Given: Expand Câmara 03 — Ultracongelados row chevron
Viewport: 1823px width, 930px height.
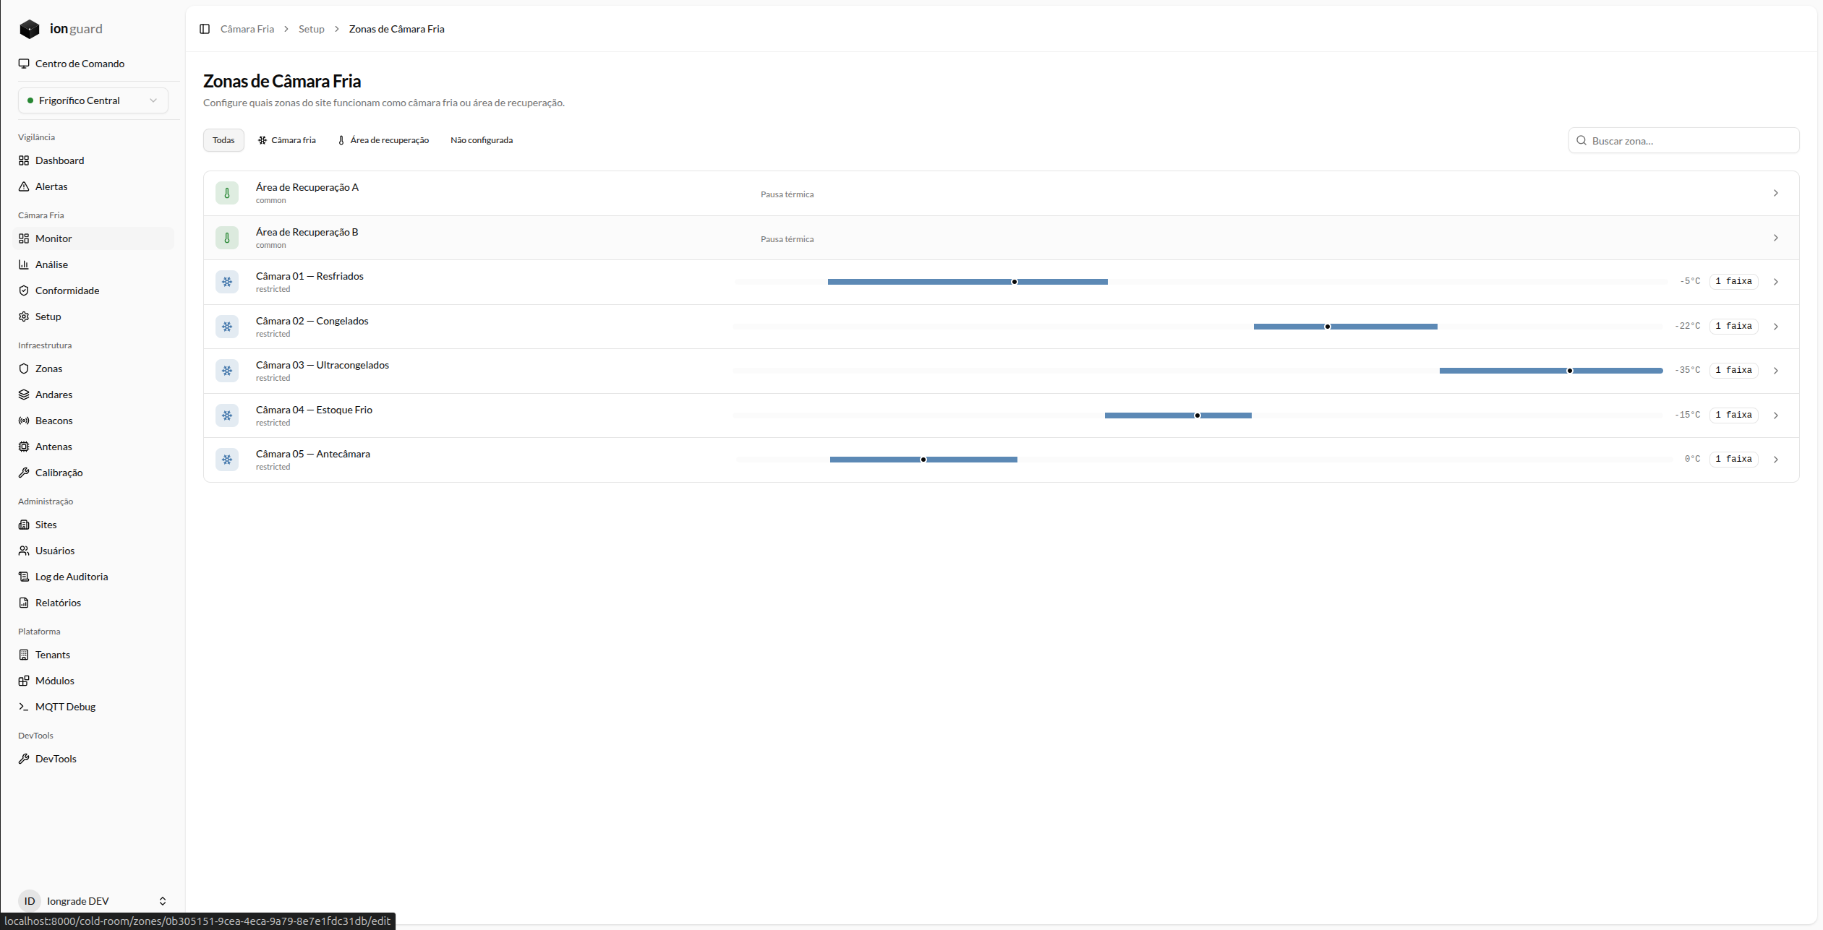Looking at the screenshot, I should [1776, 371].
